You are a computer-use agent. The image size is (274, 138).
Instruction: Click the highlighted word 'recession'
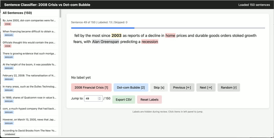click(150, 41)
